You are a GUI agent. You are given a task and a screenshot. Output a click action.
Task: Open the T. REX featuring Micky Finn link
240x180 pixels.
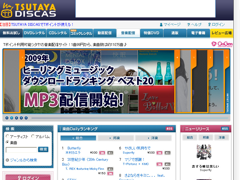click(85, 169)
